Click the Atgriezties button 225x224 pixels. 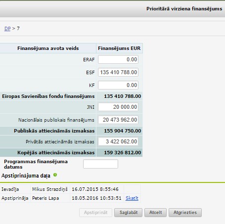coord(185,213)
